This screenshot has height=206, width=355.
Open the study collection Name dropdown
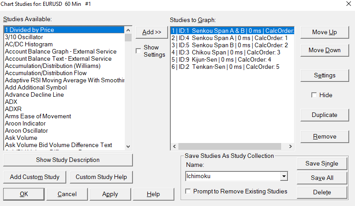coord(283,176)
